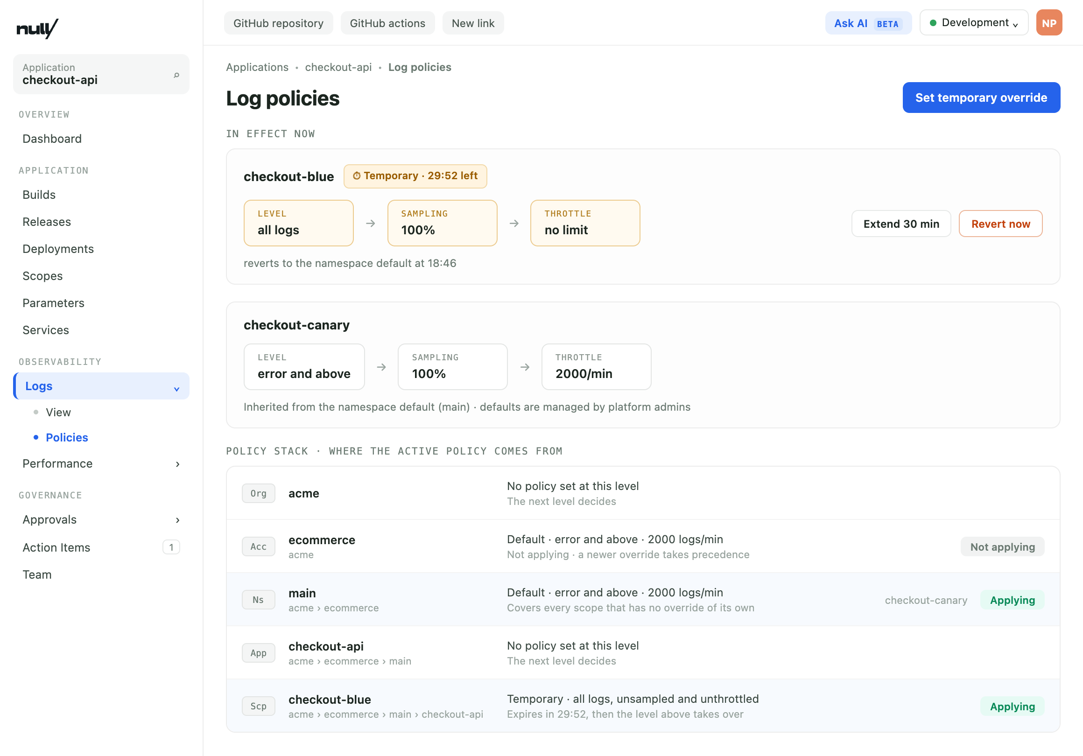Click 'Temporary · all logs, unsampled and unthrottled'
1083x756 pixels.
click(x=633, y=699)
